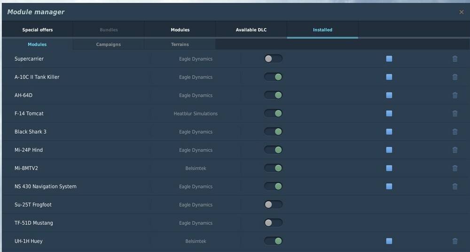The height and width of the screenshot is (252, 470).
Task: Select Su-25T Frogfoot in the list
Action: 33,205
